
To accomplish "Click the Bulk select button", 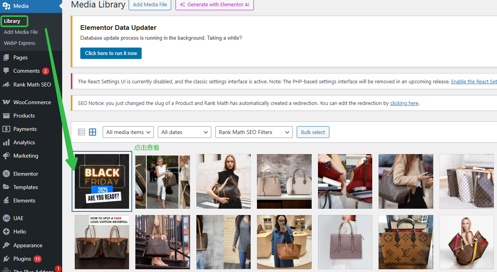I will tap(313, 132).
